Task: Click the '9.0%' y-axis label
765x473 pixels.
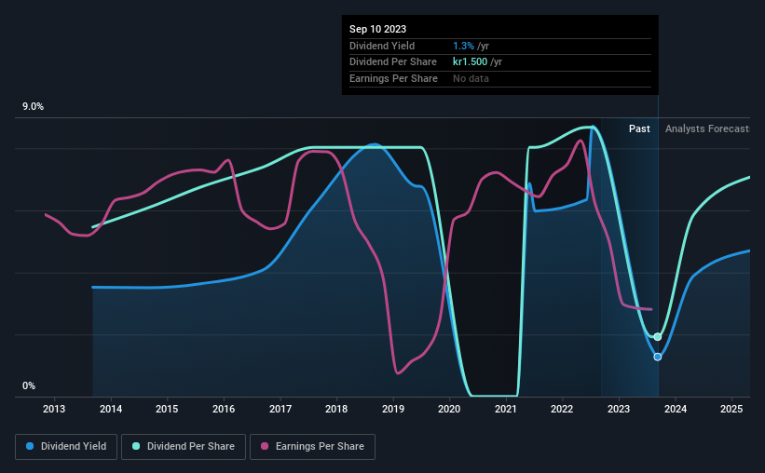Action: (x=33, y=107)
